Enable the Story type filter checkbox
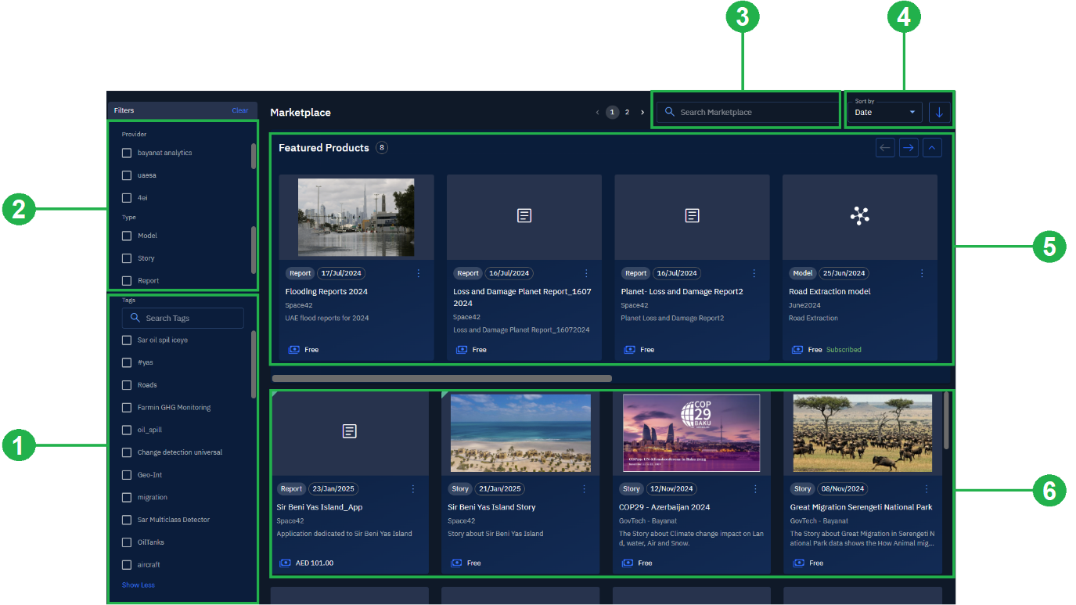The image size is (1076, 605). pyautogui.click(x=127, y=258)
